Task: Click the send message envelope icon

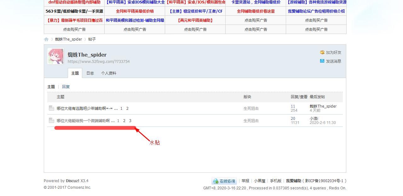Action: (x=322, y=61)
